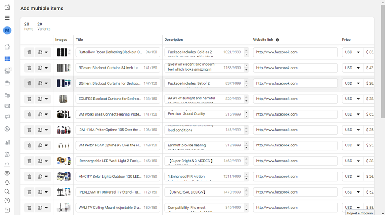The width and height of the screenshot is (385, 215).
Task: Open USD currency dropdown in PERLESMITH row
Action: pyautogui.click(x=352, y=192)
